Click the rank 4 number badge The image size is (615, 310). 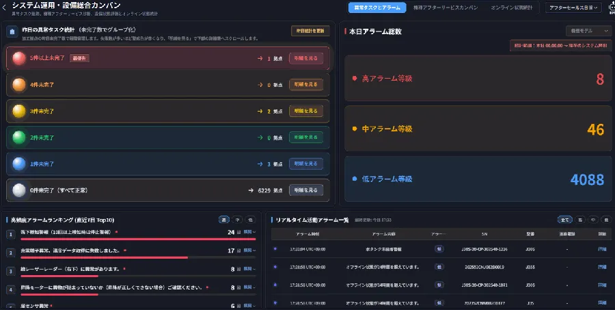click(x=11, y=290)
